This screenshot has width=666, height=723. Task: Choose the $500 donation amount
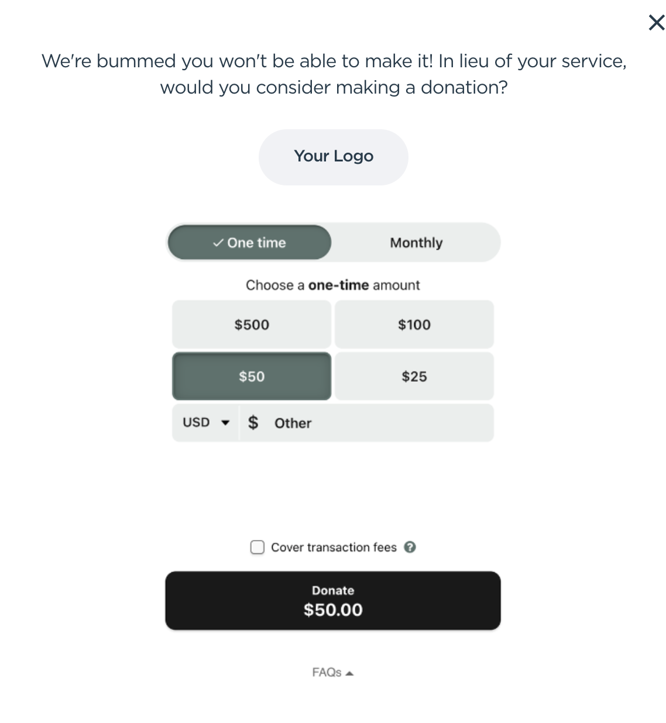pyautogui.click(x=252, y=325)
